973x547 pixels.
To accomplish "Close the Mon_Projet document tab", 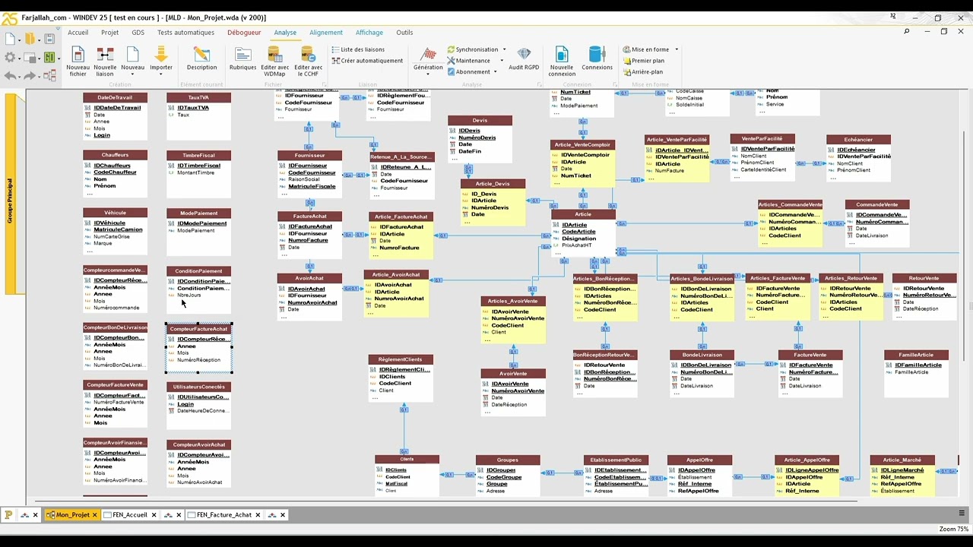I will [95, 515].
